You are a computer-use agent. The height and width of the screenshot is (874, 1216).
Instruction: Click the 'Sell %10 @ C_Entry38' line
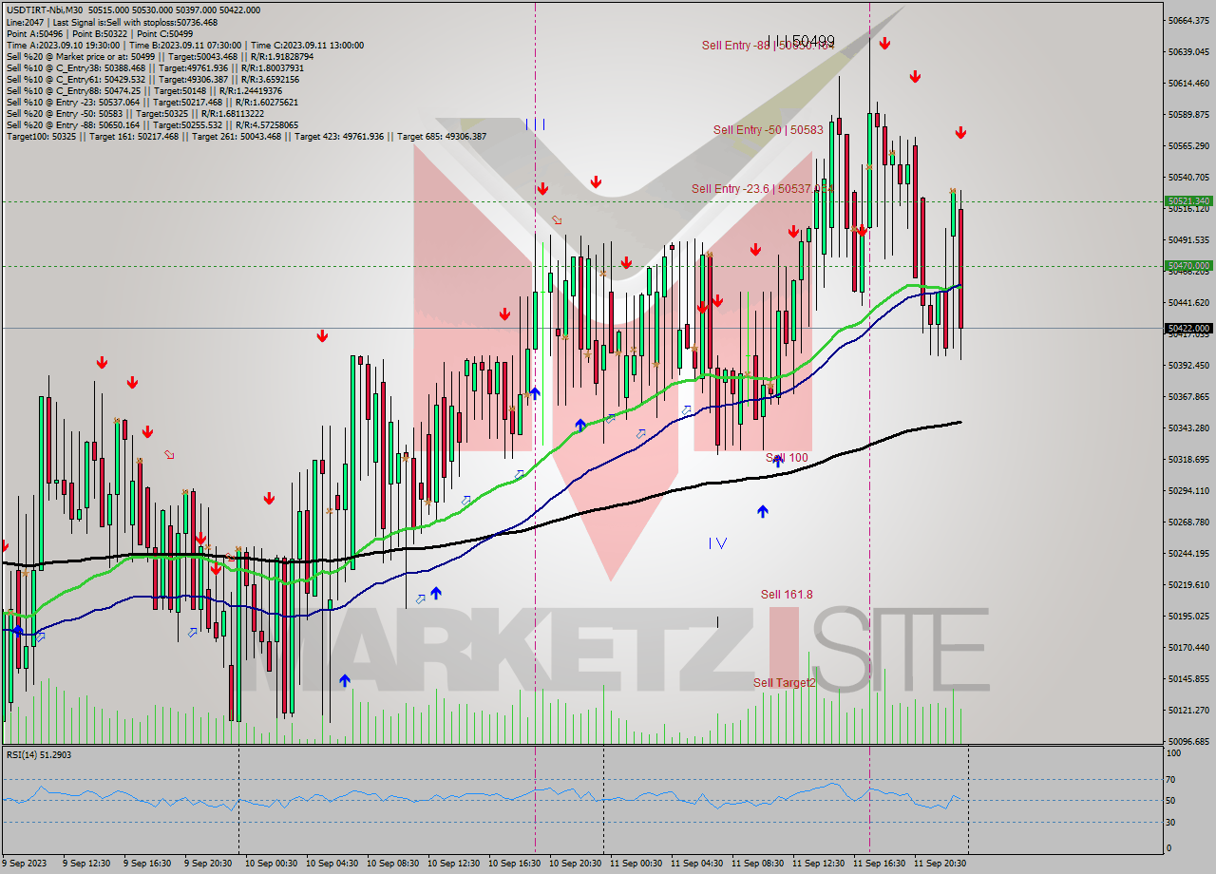pyautogui.click(x=155, y=67)
